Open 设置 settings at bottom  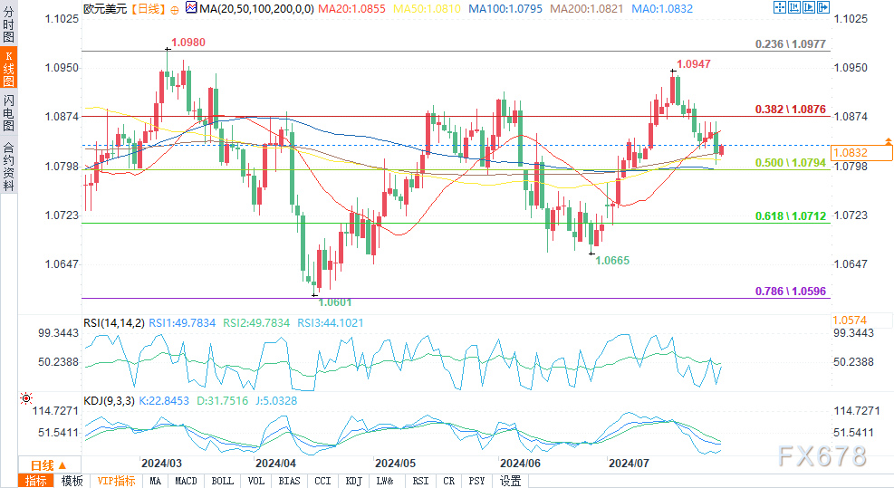pos(510,481)
